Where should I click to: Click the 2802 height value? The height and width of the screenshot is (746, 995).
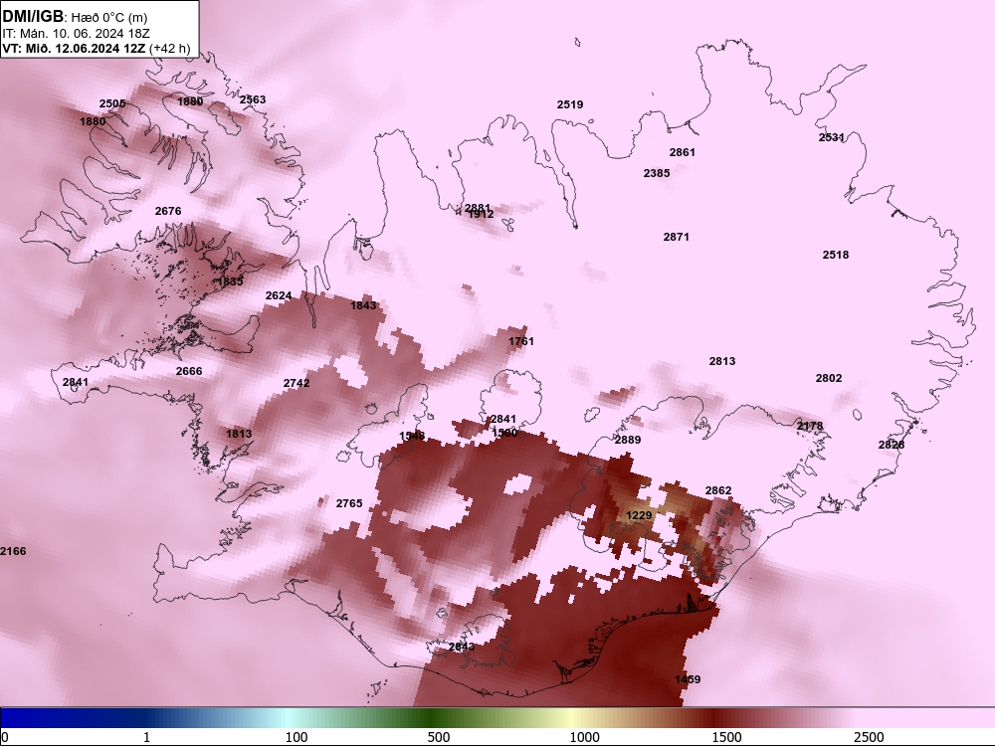[829, 378]
